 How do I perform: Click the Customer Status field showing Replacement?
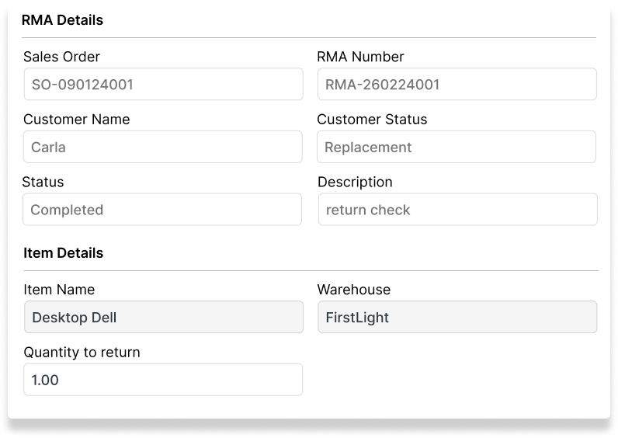pyautogui.click(x=457, y=147)
